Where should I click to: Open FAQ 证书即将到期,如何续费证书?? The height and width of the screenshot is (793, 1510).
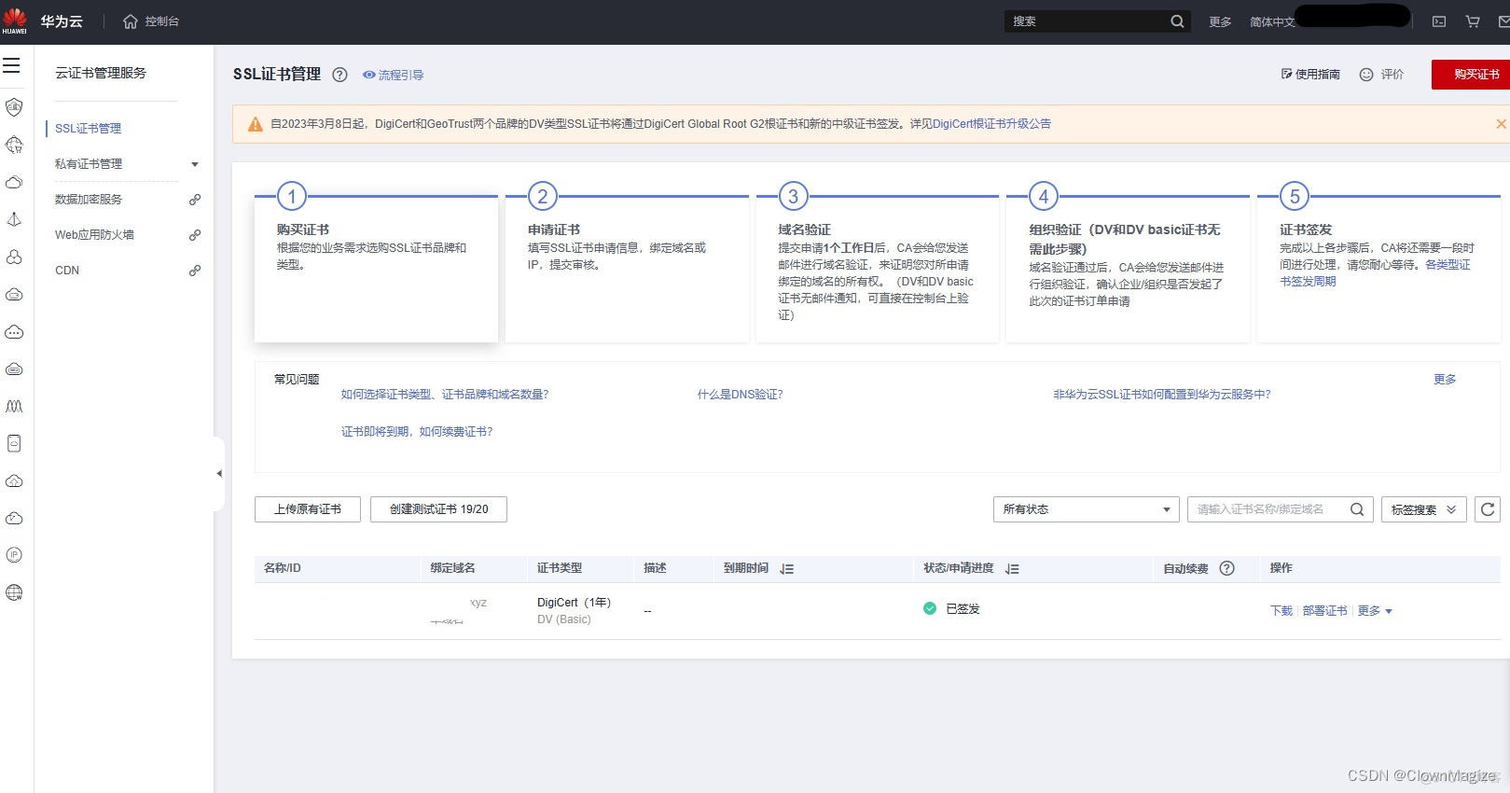click(x=417, y=432)
